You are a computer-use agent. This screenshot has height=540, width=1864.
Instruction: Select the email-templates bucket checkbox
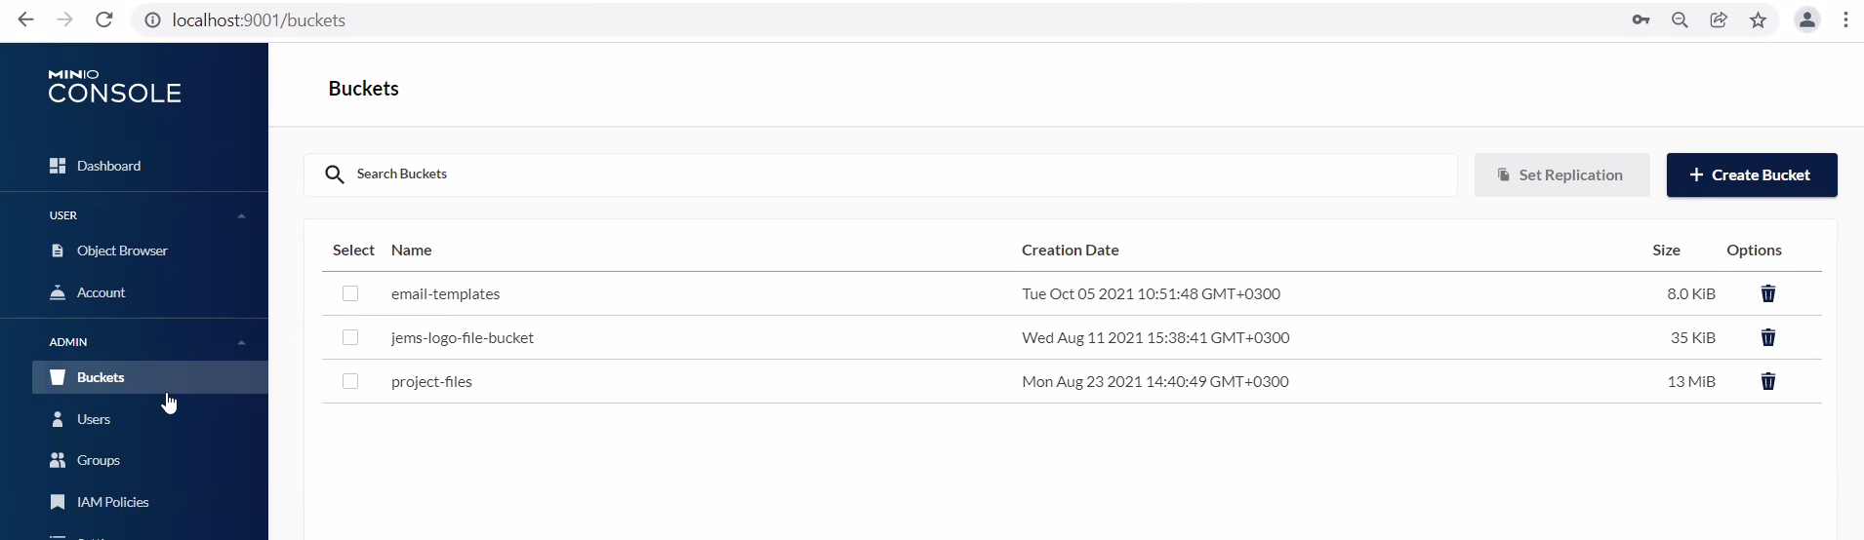[x=350, y=293]
